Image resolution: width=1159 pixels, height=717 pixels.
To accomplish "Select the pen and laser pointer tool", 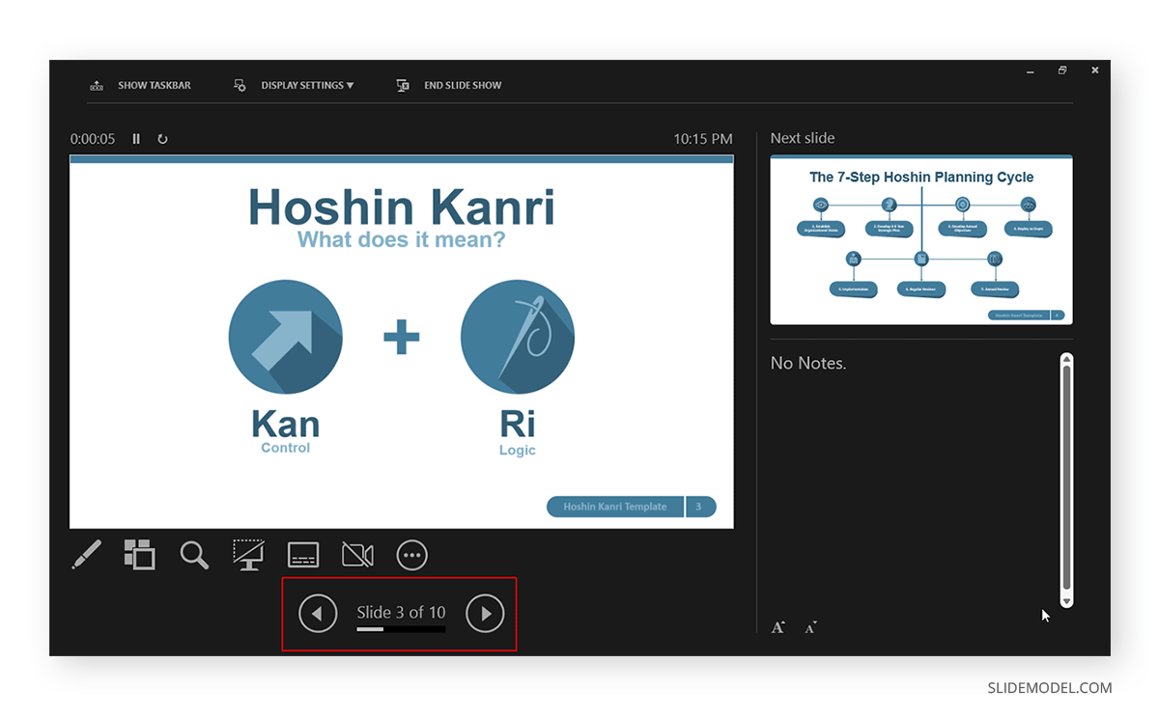I will 87,555.
